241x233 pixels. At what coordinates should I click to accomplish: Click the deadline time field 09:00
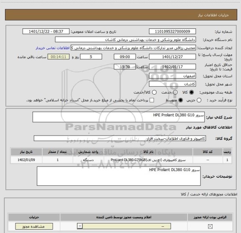(125, 57)
